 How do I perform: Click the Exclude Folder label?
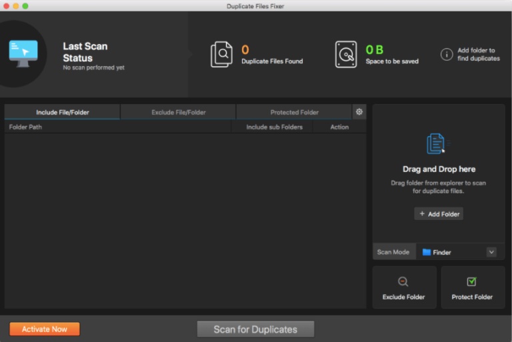(403, 297)
